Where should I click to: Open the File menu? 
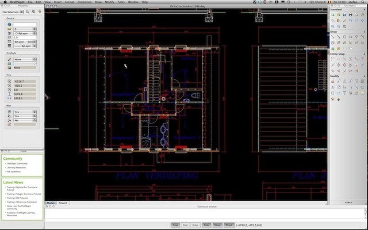coord(30,2)
